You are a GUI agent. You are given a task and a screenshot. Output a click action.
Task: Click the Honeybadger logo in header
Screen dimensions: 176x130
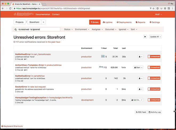click(x=23, y=14)
